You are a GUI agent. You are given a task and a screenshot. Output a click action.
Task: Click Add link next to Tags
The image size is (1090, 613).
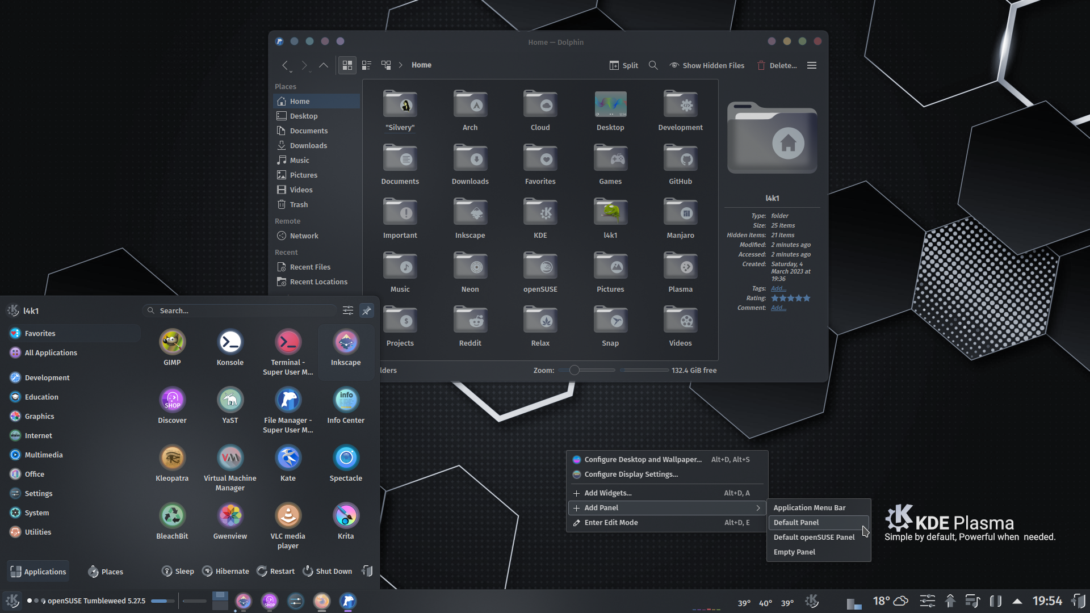(778, 289)
